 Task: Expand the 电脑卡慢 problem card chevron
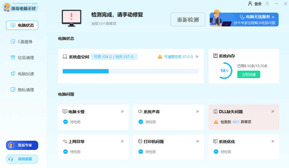tap(122, 111)
